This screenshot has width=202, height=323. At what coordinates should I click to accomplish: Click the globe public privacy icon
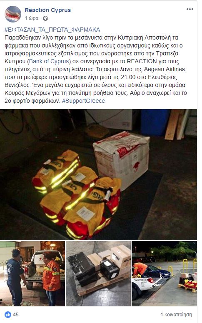[x=45, y=18]
